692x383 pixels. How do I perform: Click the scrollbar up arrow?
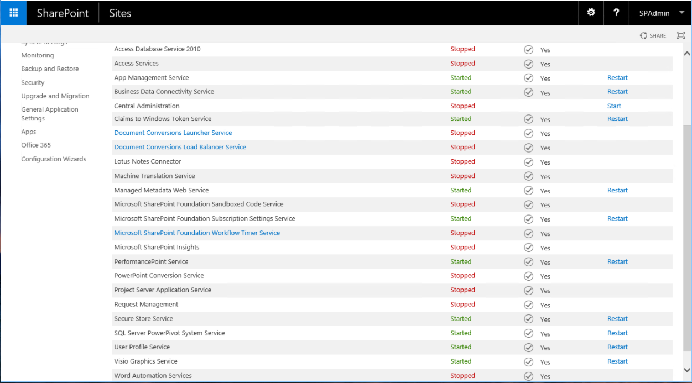pos(686,52)
